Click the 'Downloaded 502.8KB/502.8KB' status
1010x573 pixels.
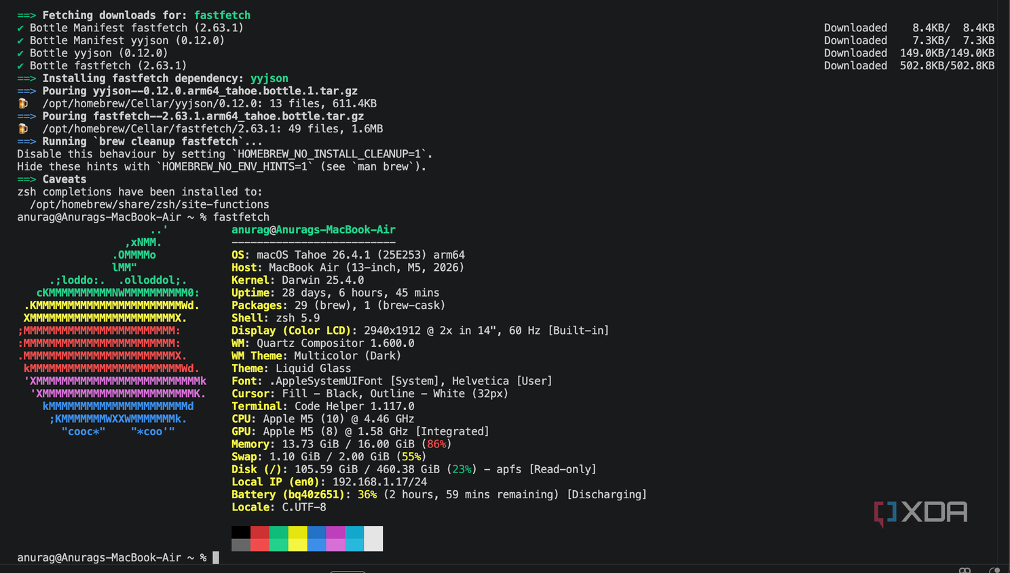pyautogui.click(x=909, y=66)
